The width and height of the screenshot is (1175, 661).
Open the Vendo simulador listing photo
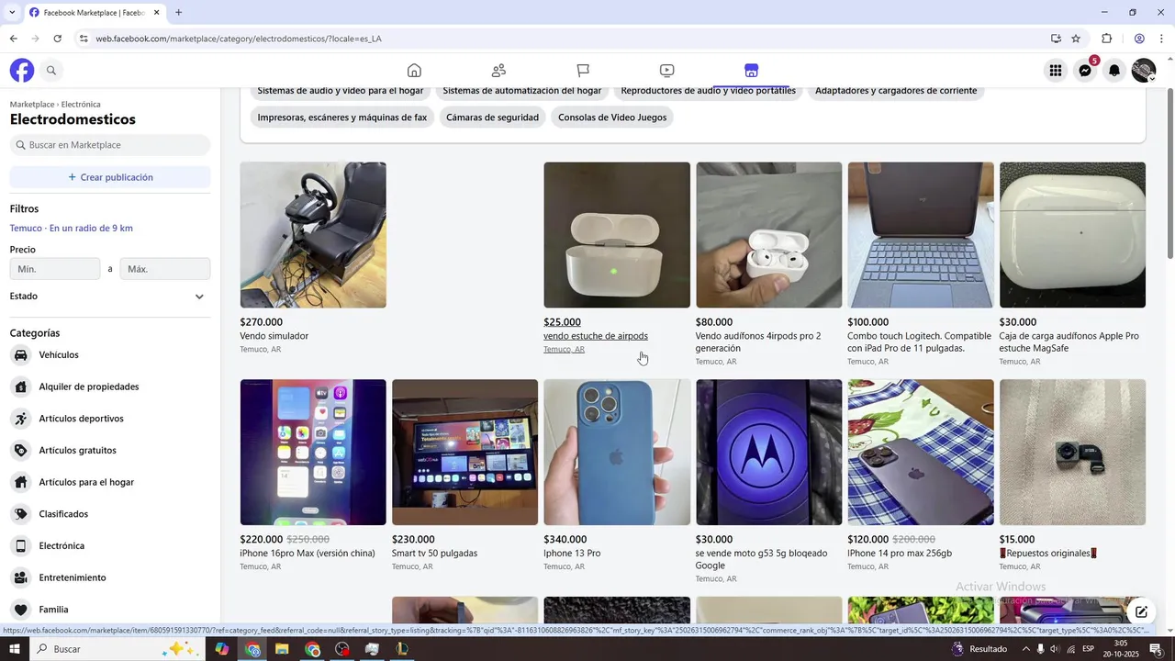pos(313,235)
